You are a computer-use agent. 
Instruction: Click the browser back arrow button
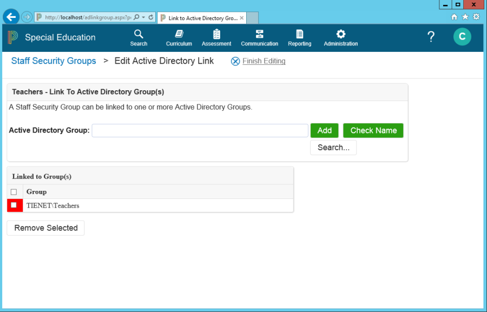(11, 17)
